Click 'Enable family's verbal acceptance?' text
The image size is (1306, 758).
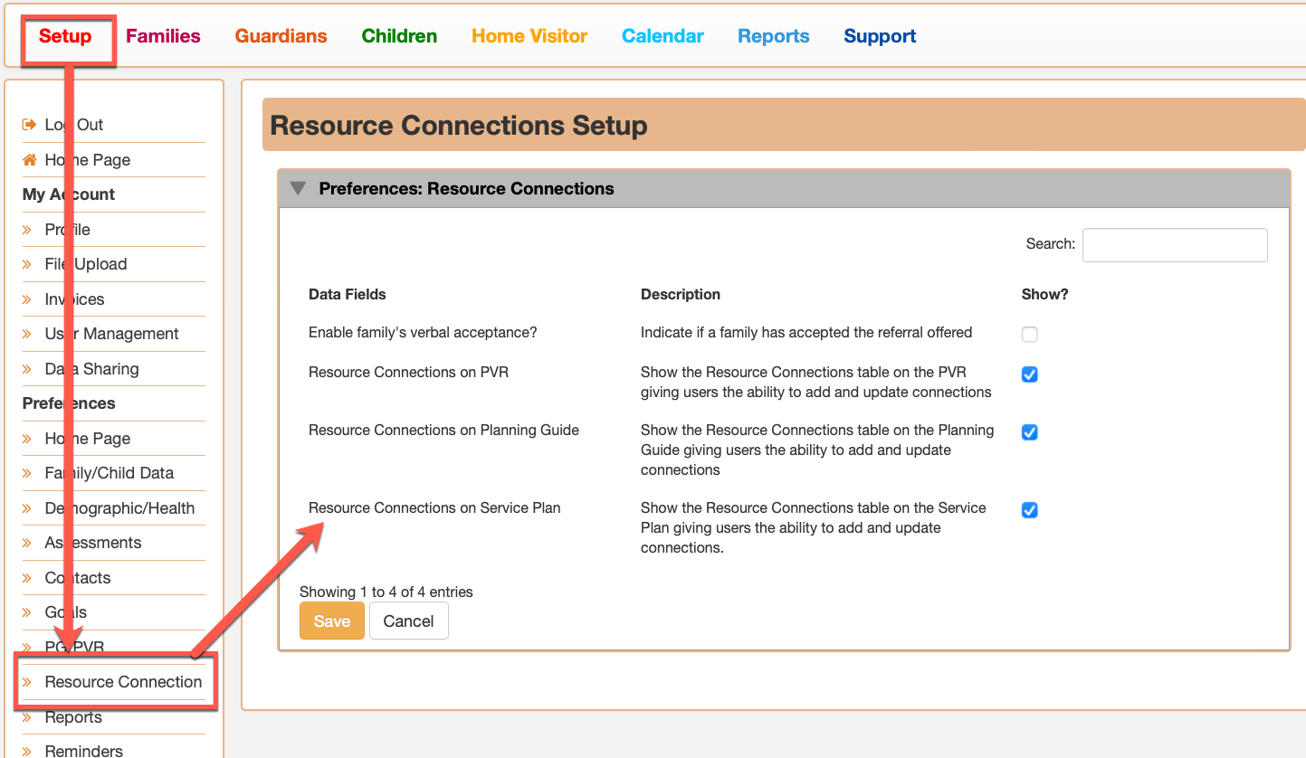click(x=423, y=332)
